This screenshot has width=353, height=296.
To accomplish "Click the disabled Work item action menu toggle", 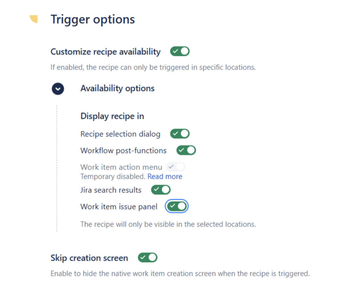I will point(176,167).
